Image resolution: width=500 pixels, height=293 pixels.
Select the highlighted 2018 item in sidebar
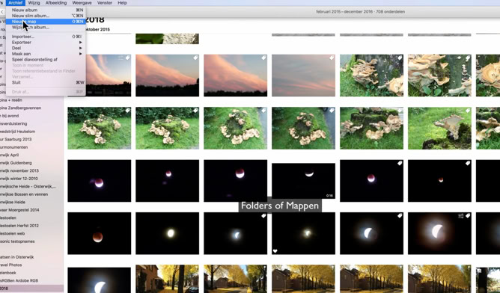(x=31, y=289)
